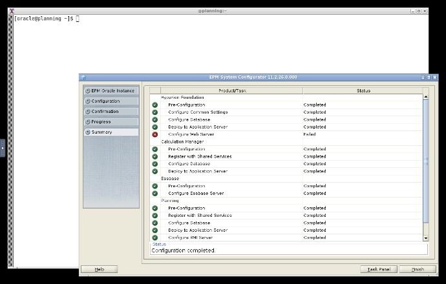This screenshot has height=284, width=446.
Task: Click the vertical scrollbar thumb of task table
Action: 426,161
